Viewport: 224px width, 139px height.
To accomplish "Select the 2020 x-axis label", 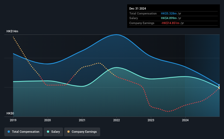I will 47,120.
